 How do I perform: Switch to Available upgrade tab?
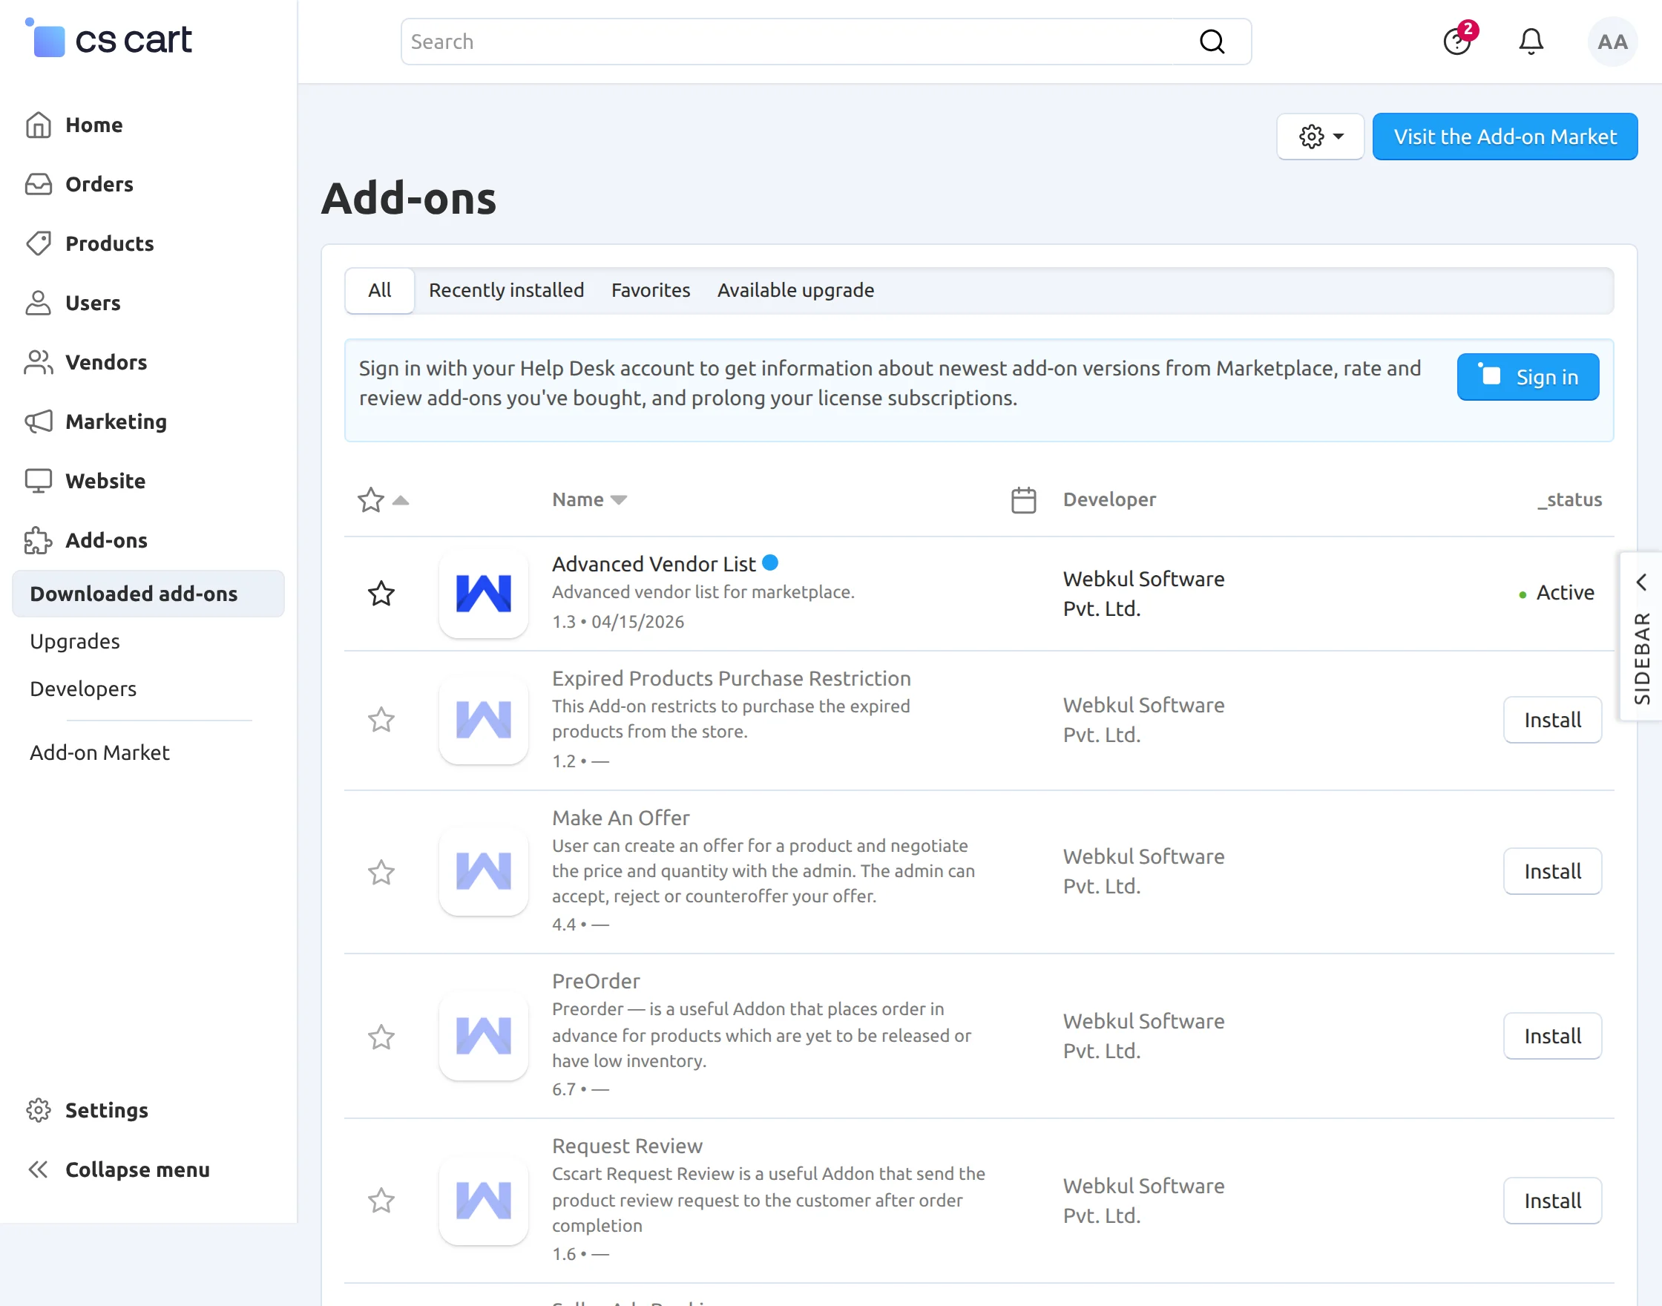pos(795,291)
